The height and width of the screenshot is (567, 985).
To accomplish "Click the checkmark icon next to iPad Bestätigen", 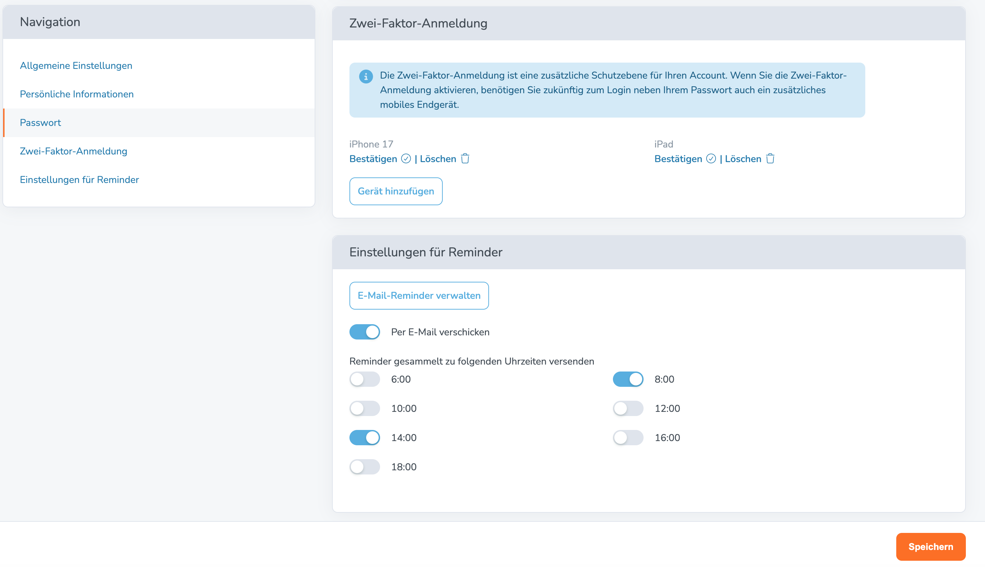I will pos(711,159).
